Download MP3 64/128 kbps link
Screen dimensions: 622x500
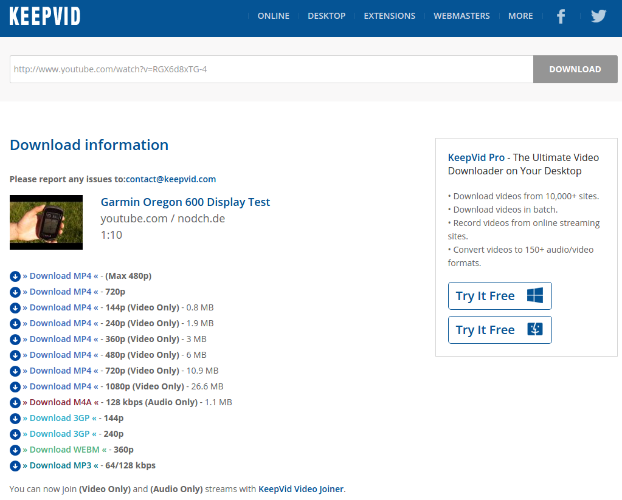click(x=60, y=465)
